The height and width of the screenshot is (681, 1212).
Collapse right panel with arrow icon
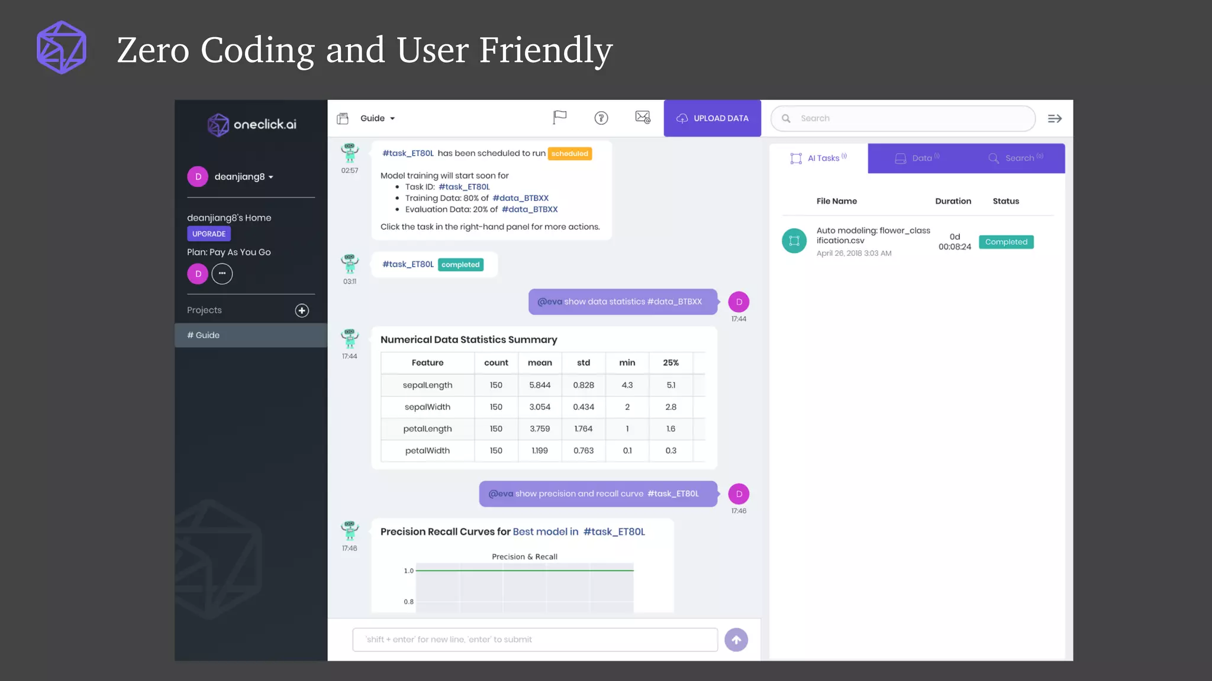coord(1055,119)
